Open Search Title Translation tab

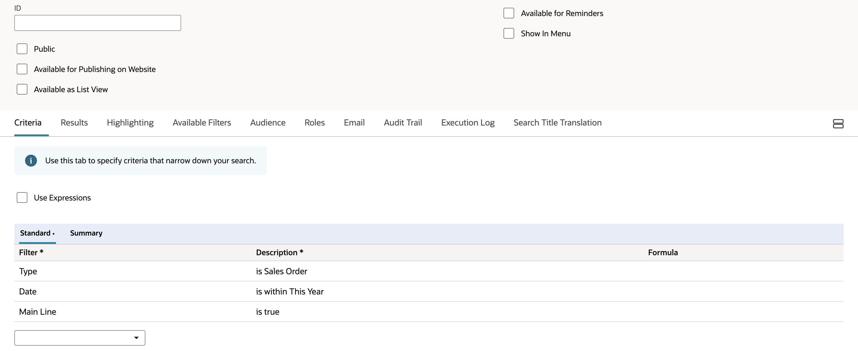pyautogui.click(x=557, y=123)
